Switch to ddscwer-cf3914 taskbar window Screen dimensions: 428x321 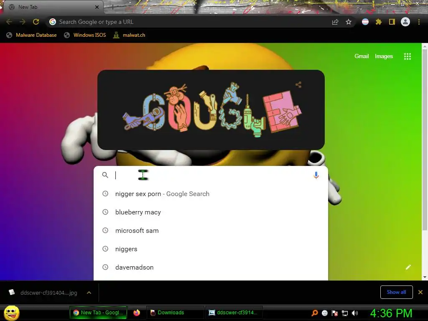[233, 313]
